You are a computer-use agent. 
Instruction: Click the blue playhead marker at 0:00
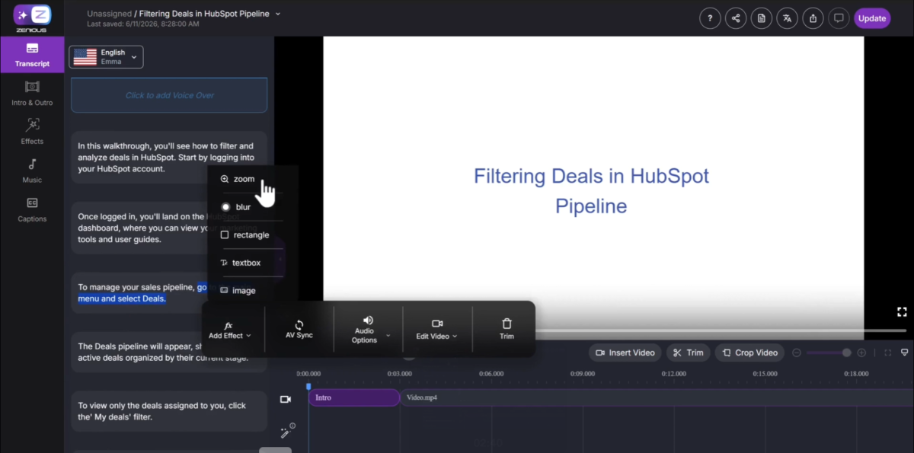[x=308, y=387]
